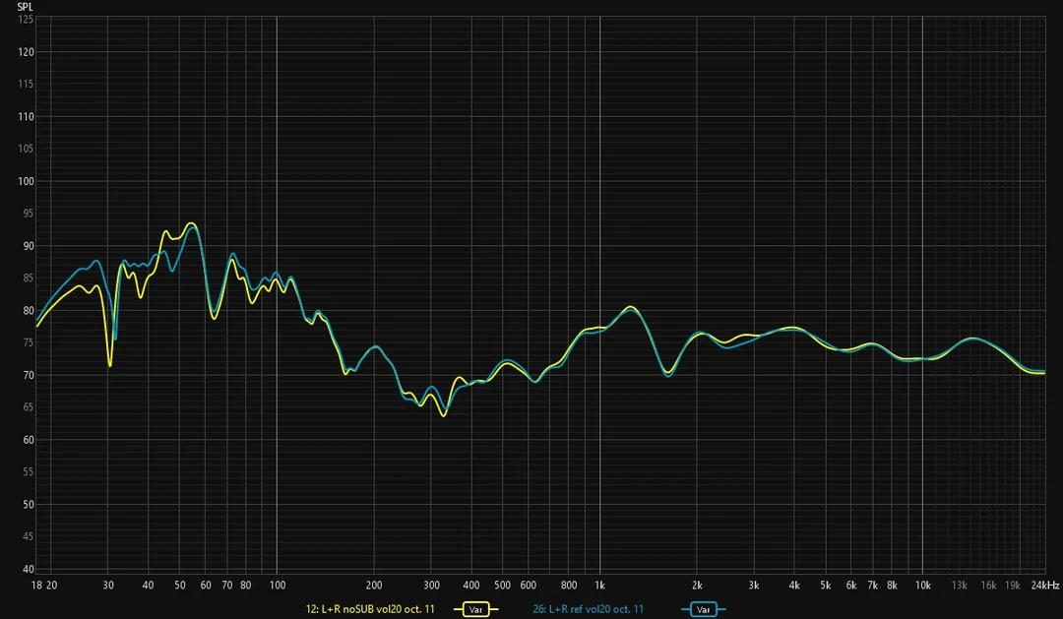
Task: Click the 95 SPL axis label
Action: click(28, 214)
